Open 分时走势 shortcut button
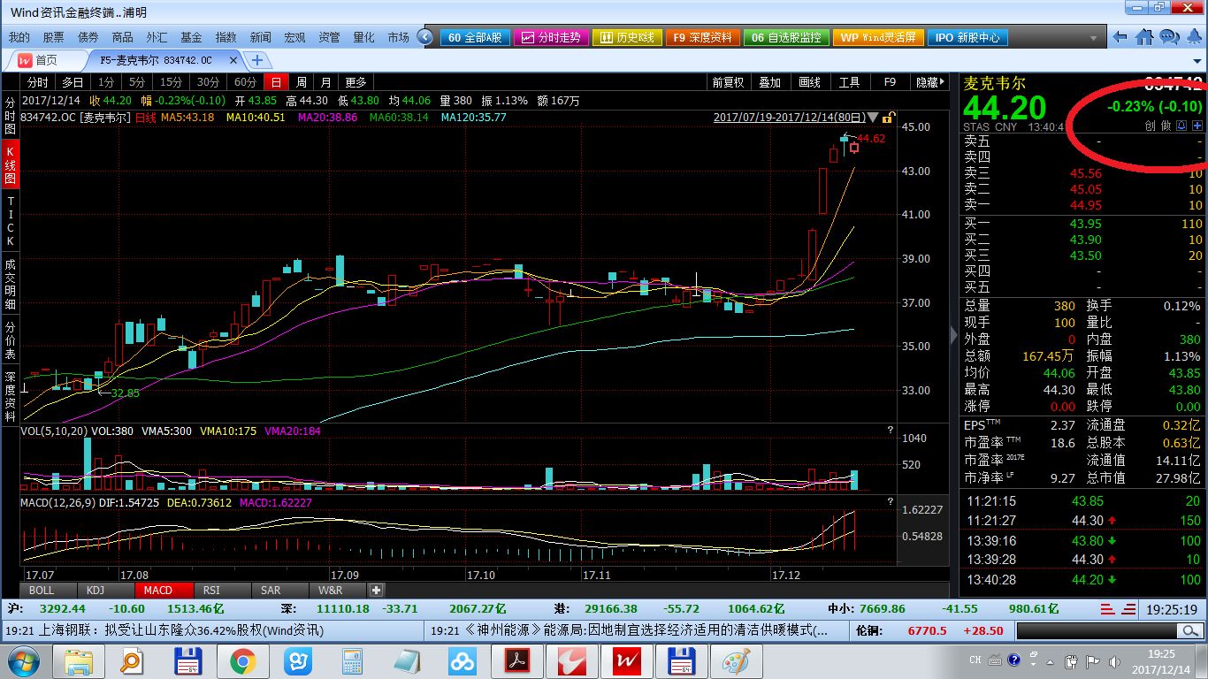The image size is (1208, 679). click(x=551, y=37)
